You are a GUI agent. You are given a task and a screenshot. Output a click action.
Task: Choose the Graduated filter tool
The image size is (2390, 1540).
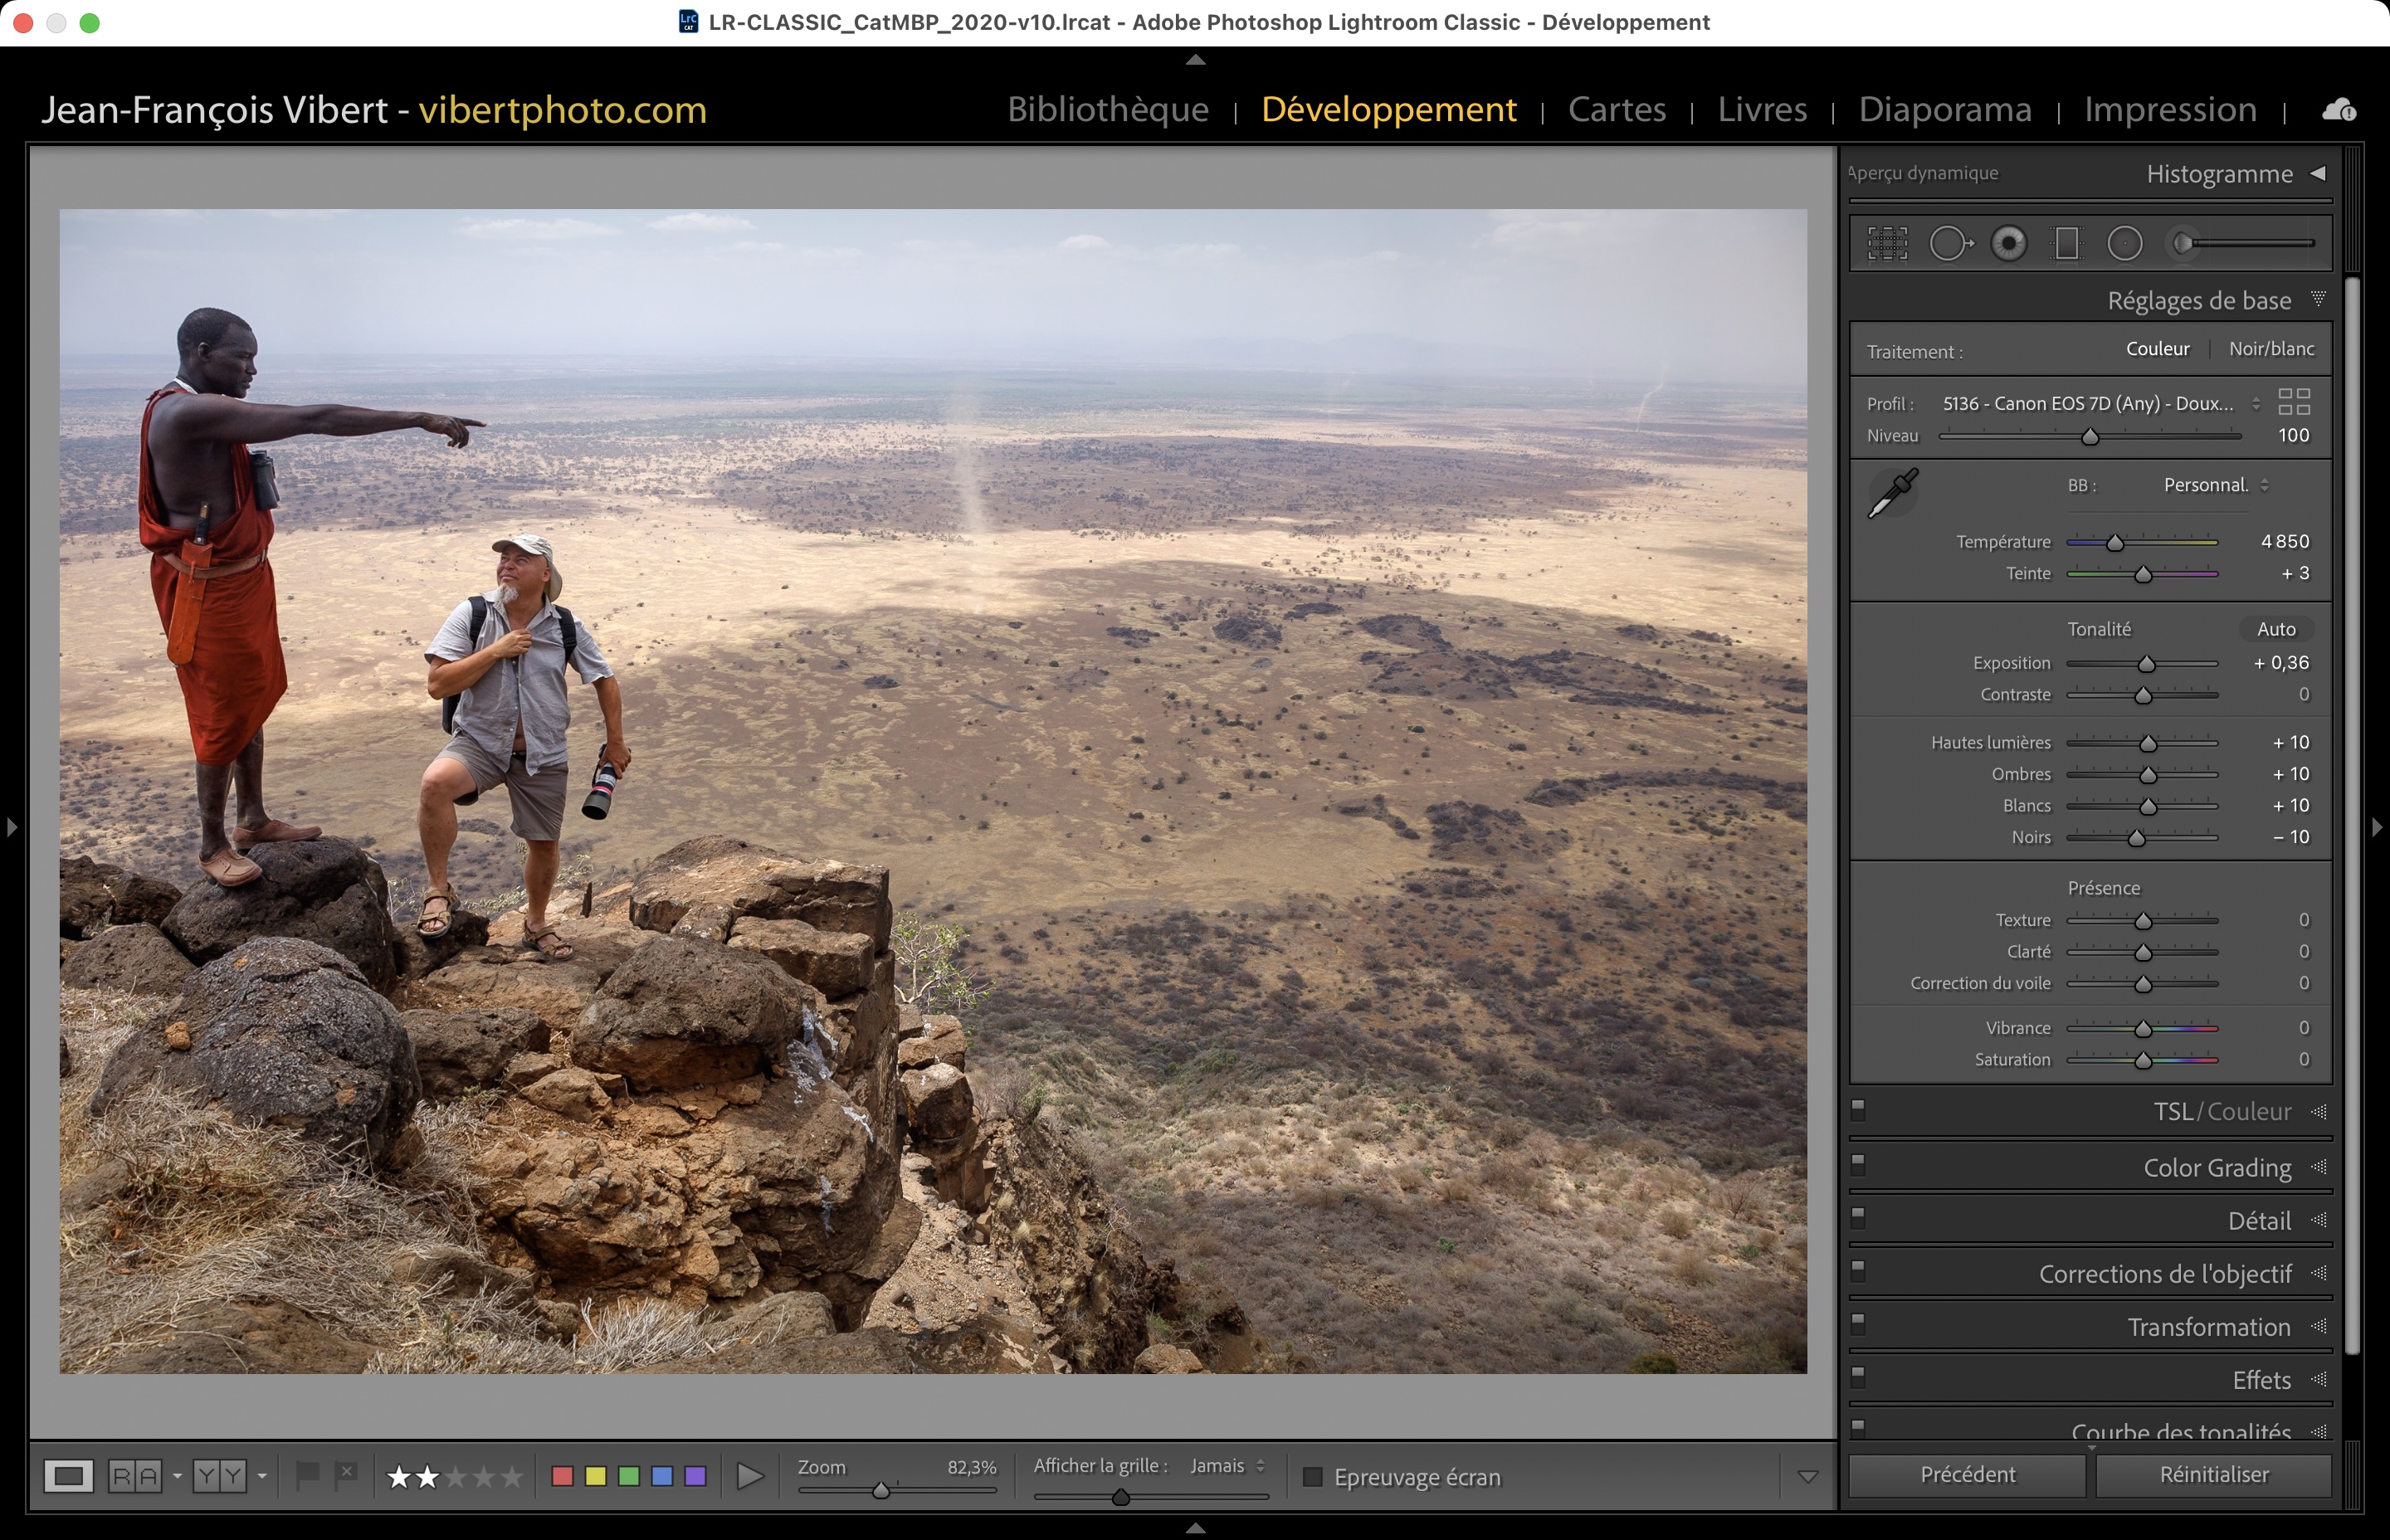(x=2066, y=243)
